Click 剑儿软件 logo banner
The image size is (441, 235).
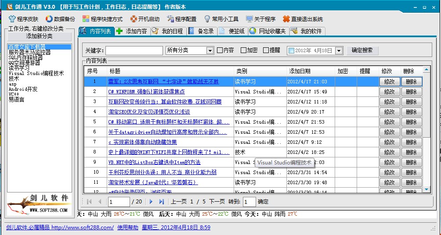tap(40, 204)
